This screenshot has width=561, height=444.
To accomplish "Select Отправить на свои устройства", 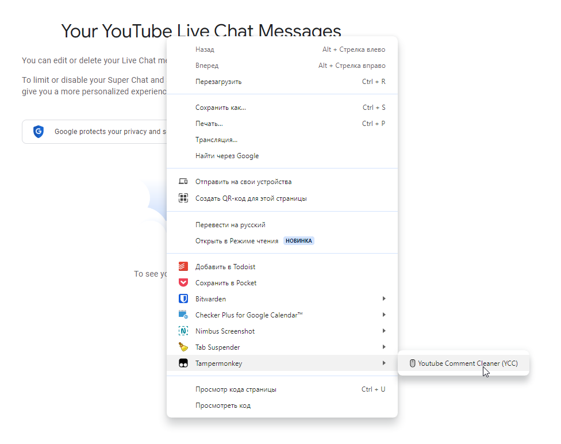I will coord(282,182).
